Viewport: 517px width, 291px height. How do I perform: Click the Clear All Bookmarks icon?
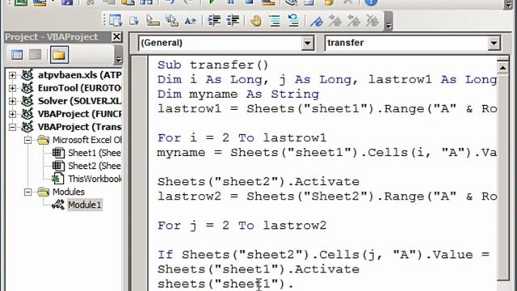point(372,21)
